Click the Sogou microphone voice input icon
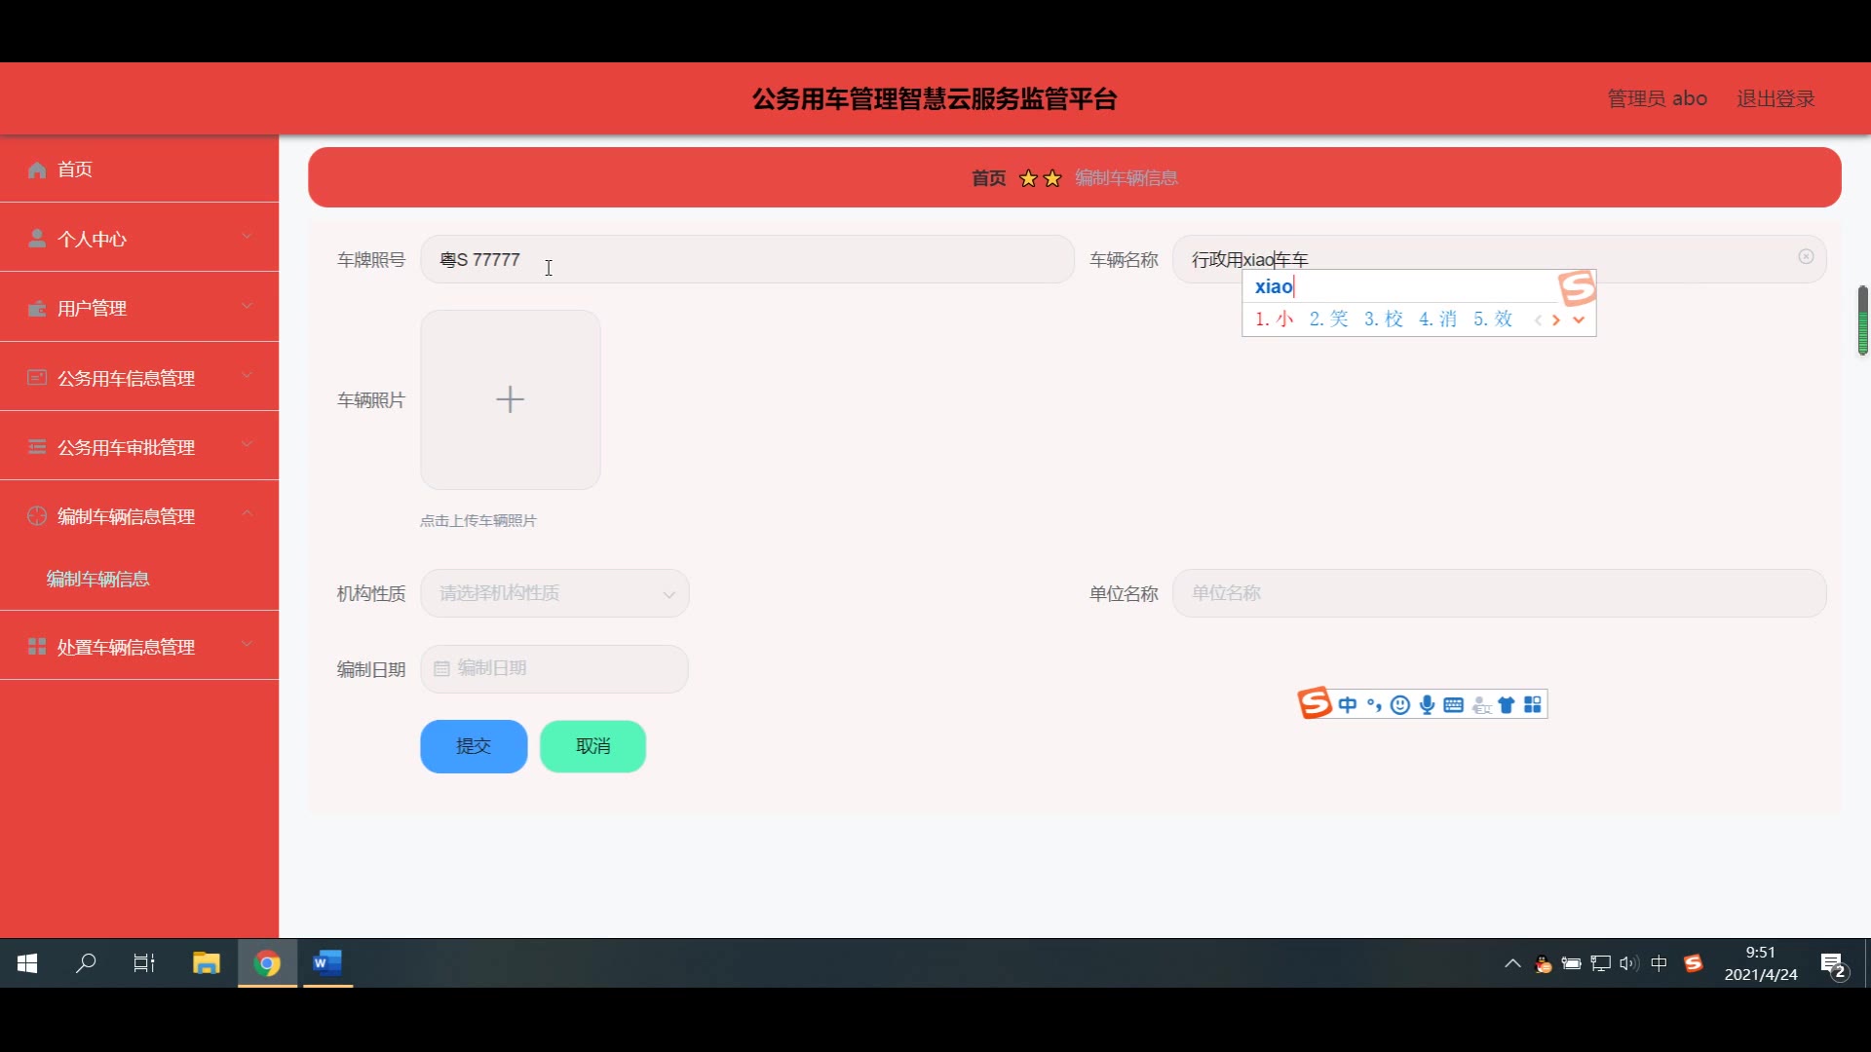This screenshot has height=1052, width=1871. click(x=1427, y=705)
